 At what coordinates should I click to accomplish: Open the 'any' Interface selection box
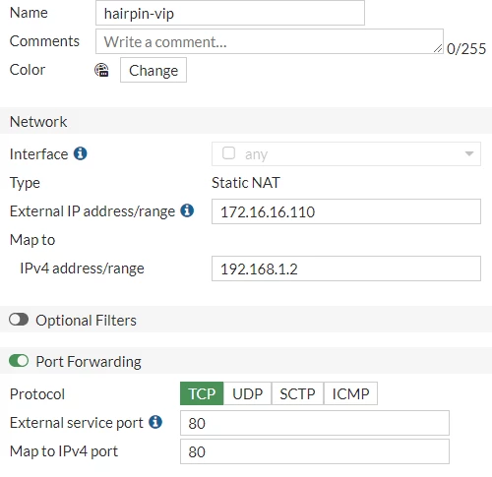click(x=346, y=153)
